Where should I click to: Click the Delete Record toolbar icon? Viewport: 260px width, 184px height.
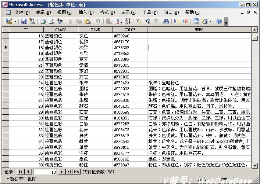click(185, 21)
